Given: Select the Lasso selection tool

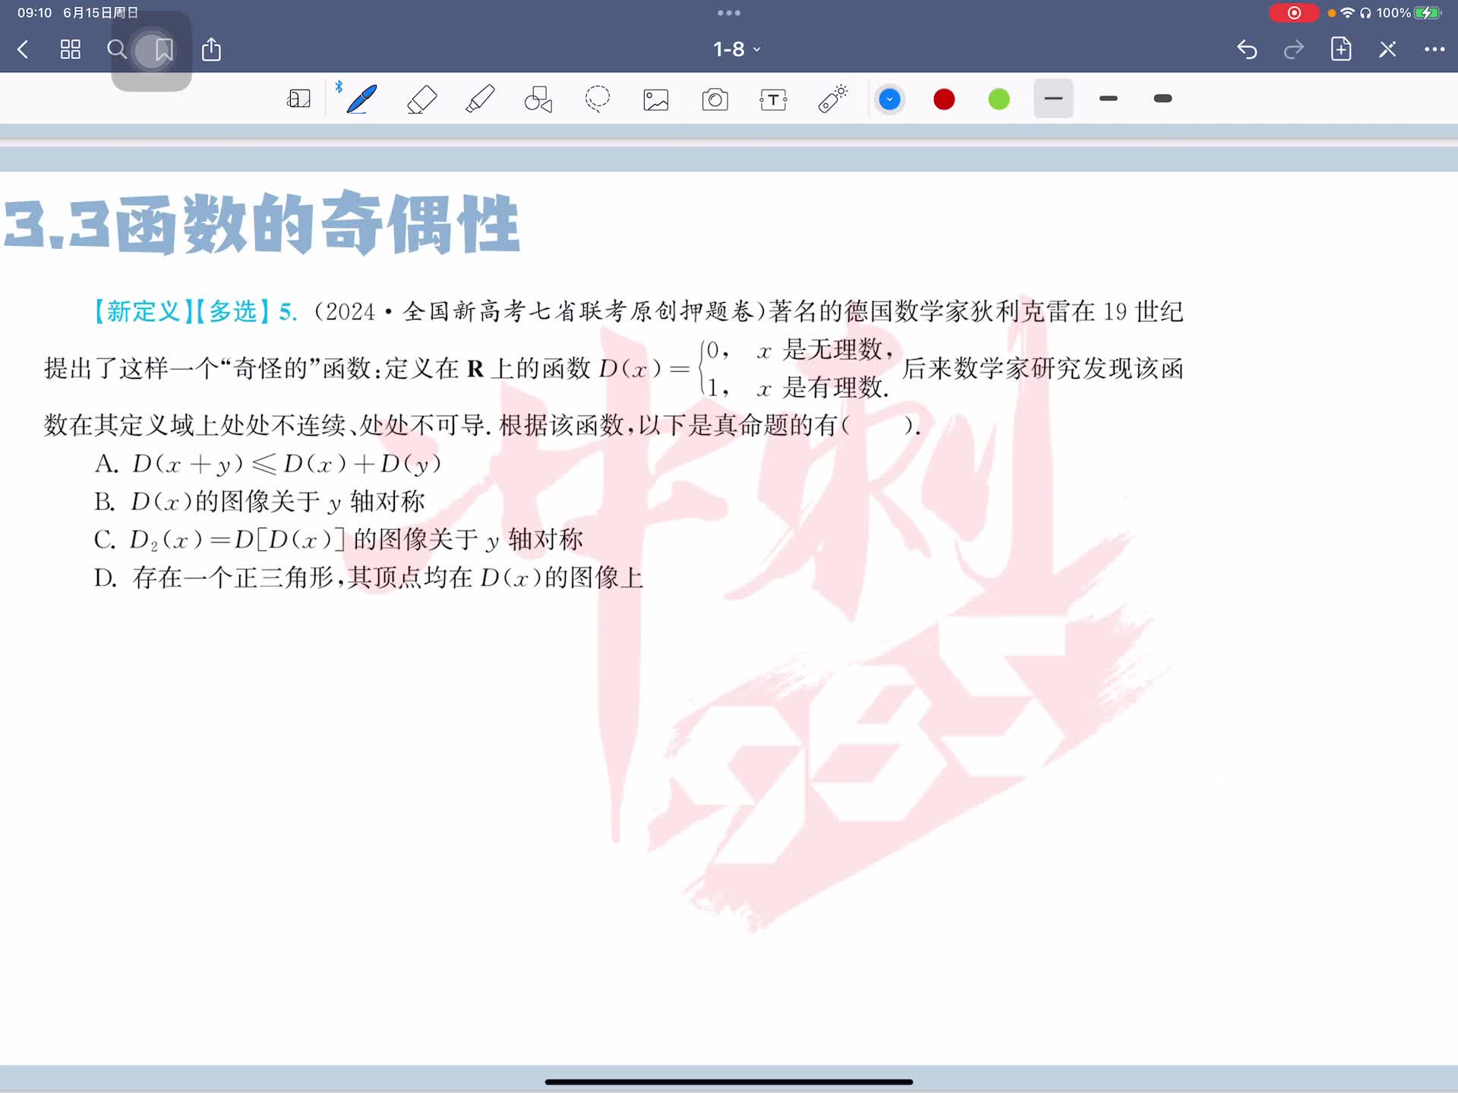Looking at the screenshot, I should (598, 99).
